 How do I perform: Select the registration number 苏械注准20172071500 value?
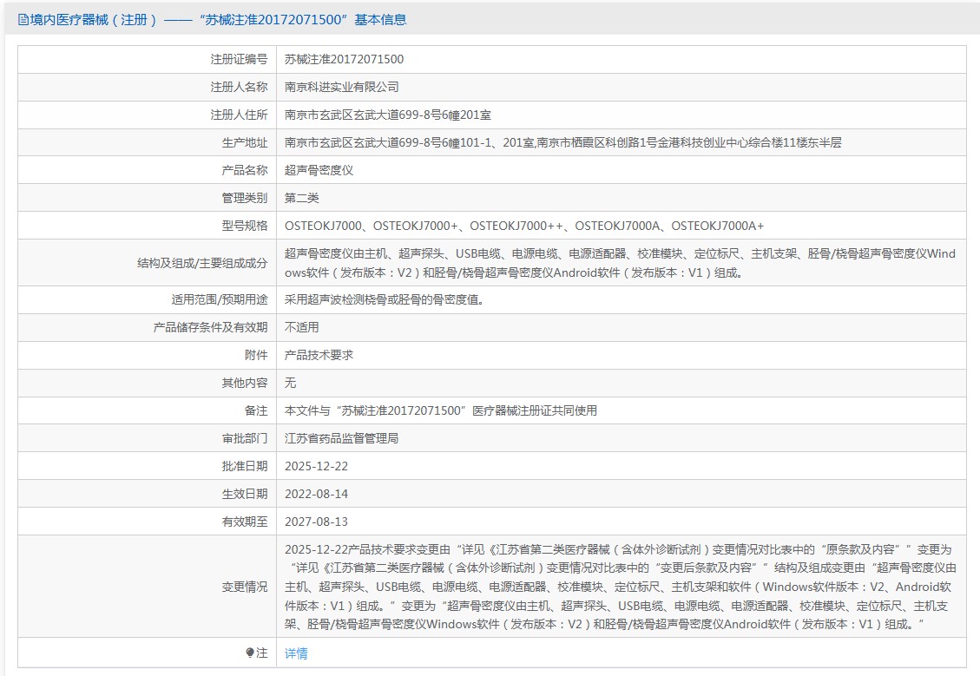point(344,60)
